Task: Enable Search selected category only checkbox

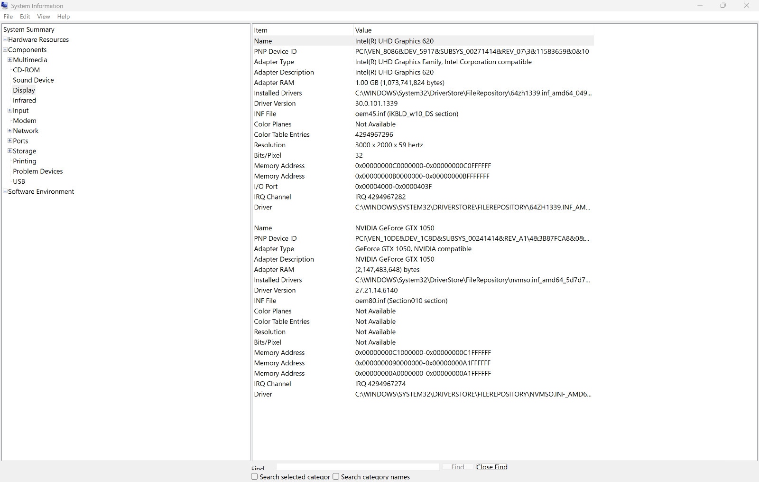Action: 255,476
